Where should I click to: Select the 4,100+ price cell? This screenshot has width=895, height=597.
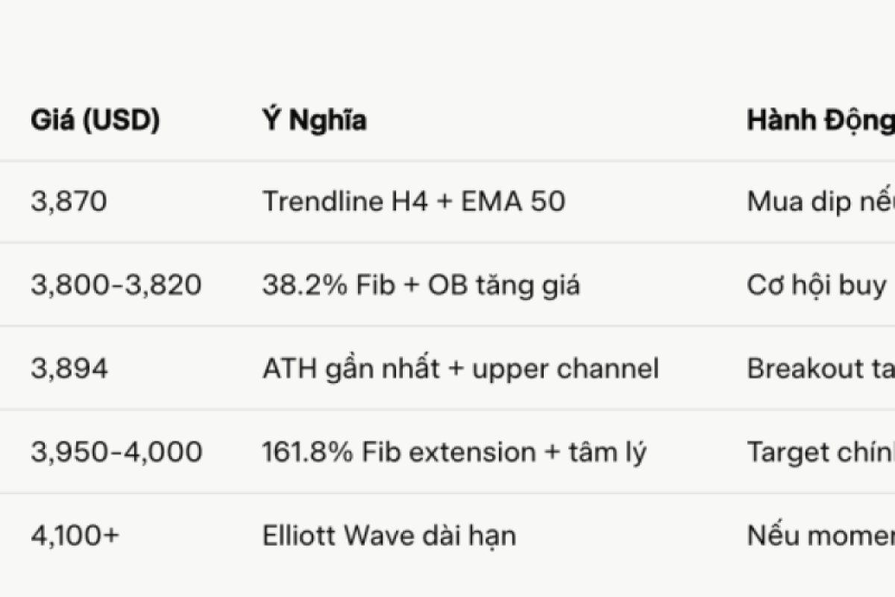click(x=75, y=536)
